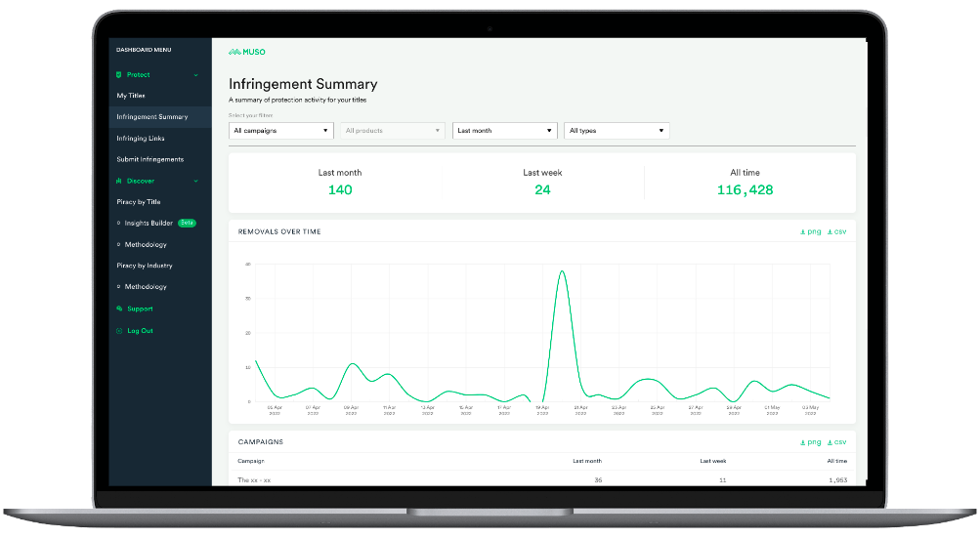980x538 pixels.
Task: Click the MUSO logo
Action: 247,52
